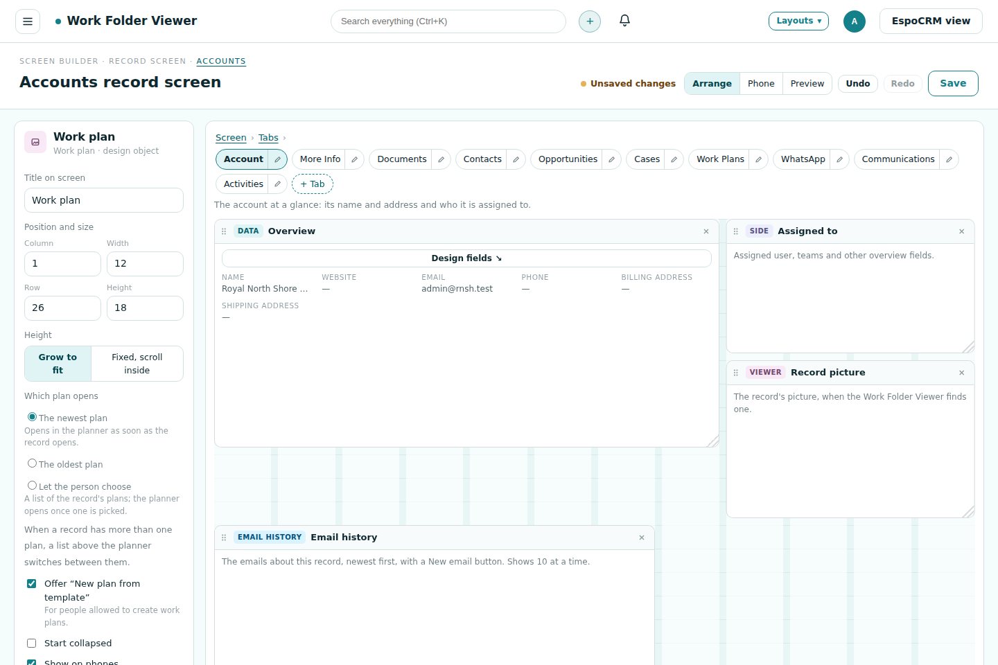
Task: Open the EspoCRM view
Action: pyautogui.click(x=931, y=21)
